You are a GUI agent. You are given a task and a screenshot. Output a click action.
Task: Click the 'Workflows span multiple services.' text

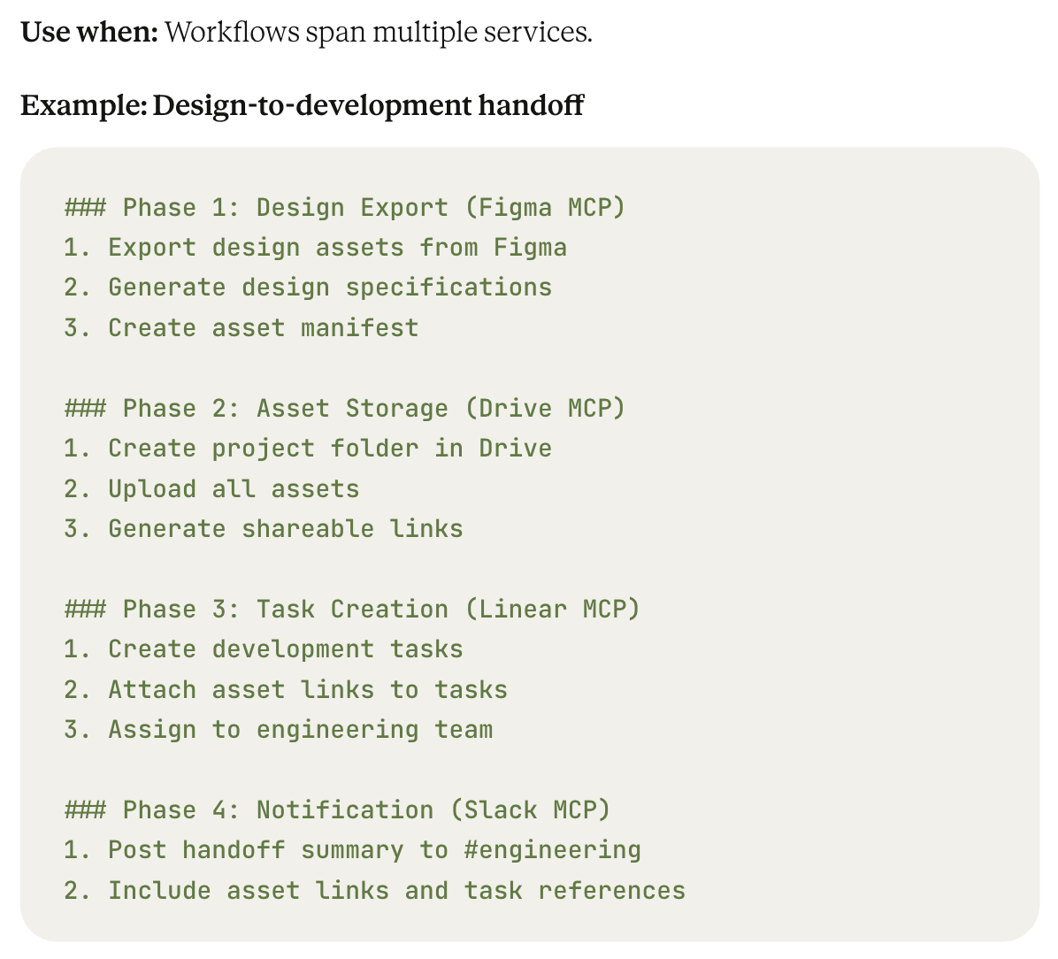(379, 32)
